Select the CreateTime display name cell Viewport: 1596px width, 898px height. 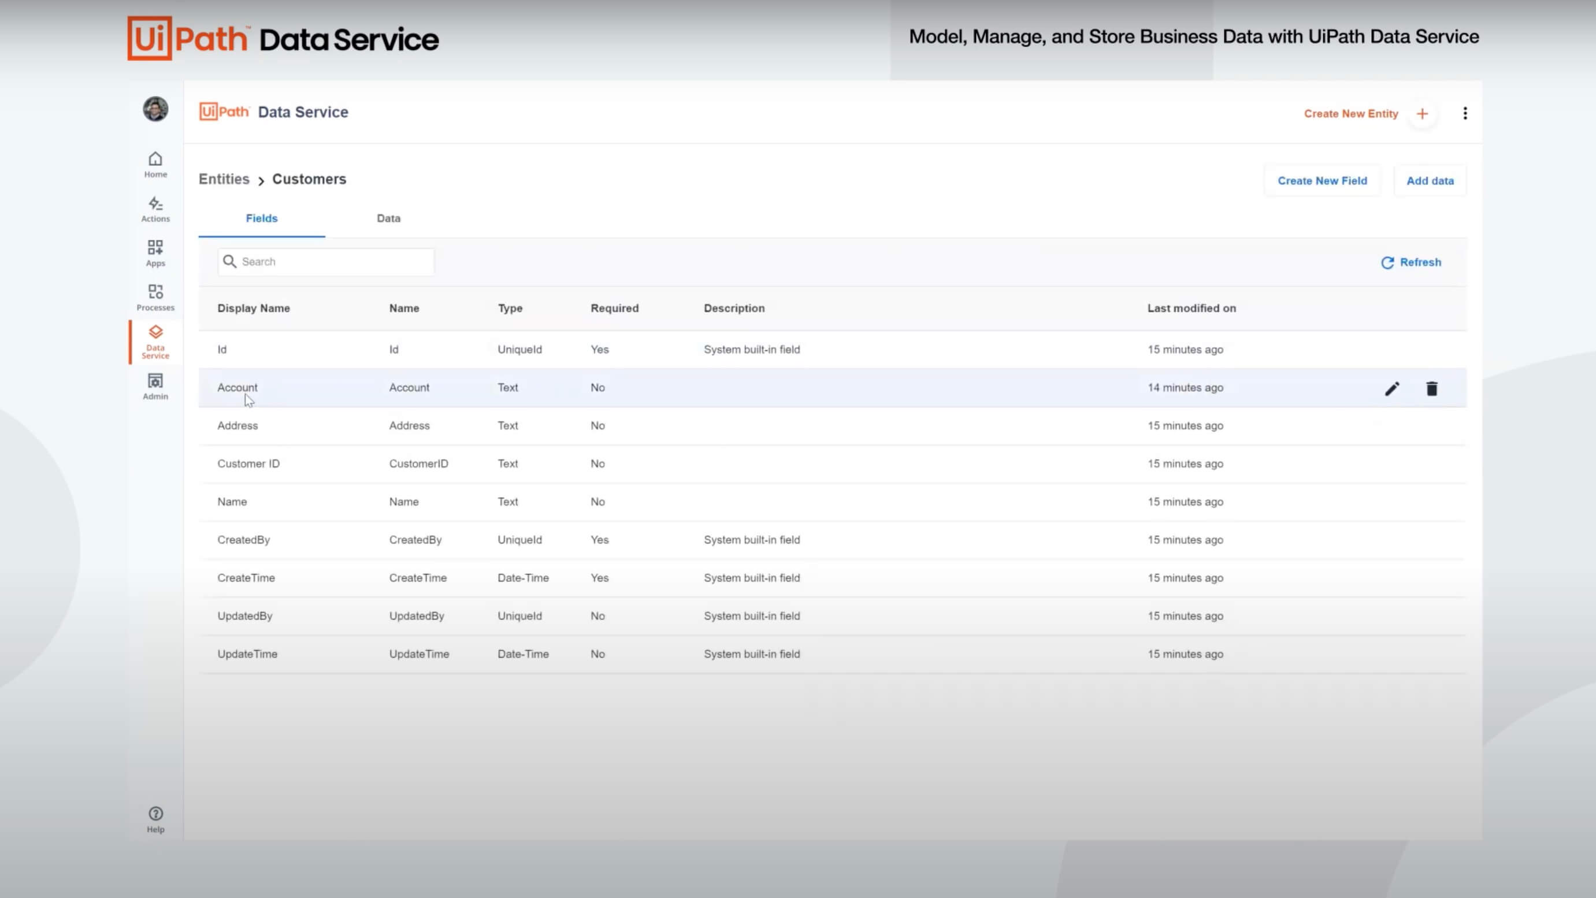point(246,578)
